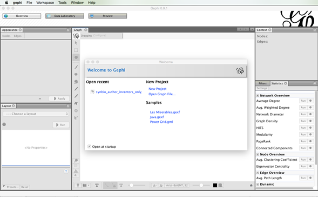The height and width of the screenshot is (197, 318).
Task: Open the Choose a layout dropdown
Action: click(36, 114)
